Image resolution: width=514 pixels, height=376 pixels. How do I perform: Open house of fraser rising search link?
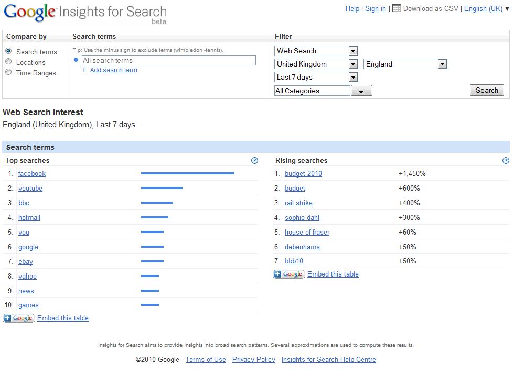[x=307, y=233]
